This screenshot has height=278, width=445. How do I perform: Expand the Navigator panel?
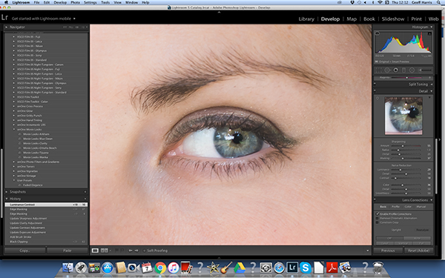pos(7,27)
